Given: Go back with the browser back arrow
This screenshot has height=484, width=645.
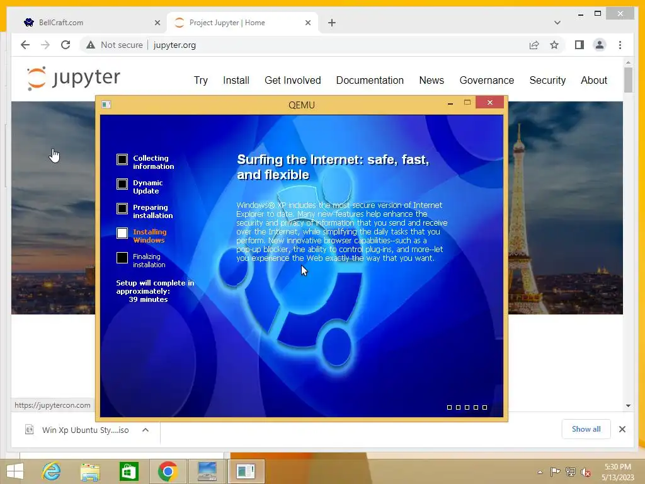Looking at the screenshot, I should click(x=25, y=45).
